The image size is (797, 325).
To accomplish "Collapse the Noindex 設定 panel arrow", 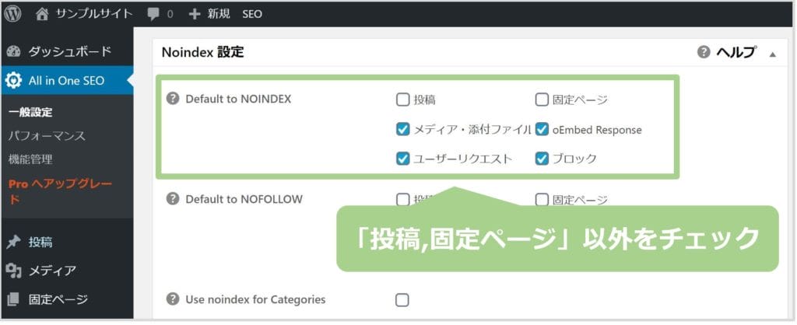I will pyautogui.click(x=773, y=54).
